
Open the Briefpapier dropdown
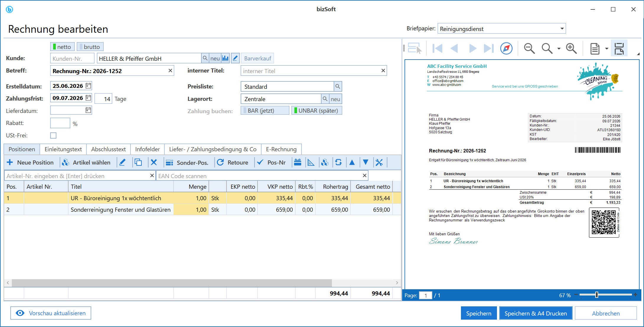pos(562,29)
